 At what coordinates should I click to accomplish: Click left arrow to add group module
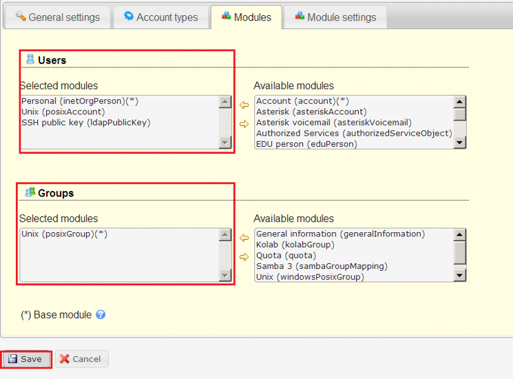tap(244, 238)
